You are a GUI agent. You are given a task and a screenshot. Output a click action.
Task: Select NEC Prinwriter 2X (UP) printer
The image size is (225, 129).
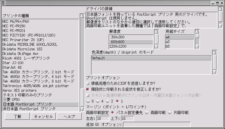[x=41, y=40]
